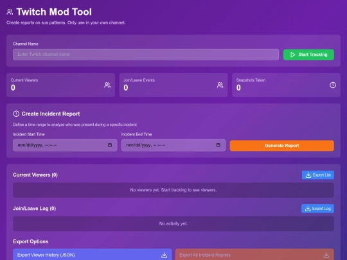Click the Current Viewers card label
347x260 pixels.
coord(24,80)
